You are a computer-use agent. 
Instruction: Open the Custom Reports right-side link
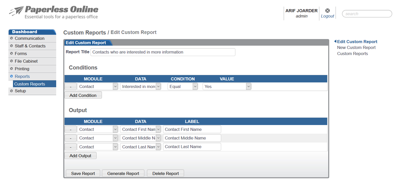click(x=352, y=54)
